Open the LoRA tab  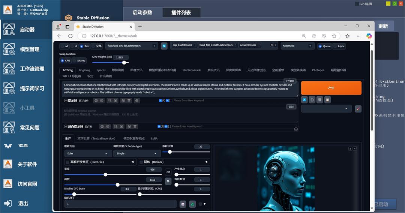point(154,138)
